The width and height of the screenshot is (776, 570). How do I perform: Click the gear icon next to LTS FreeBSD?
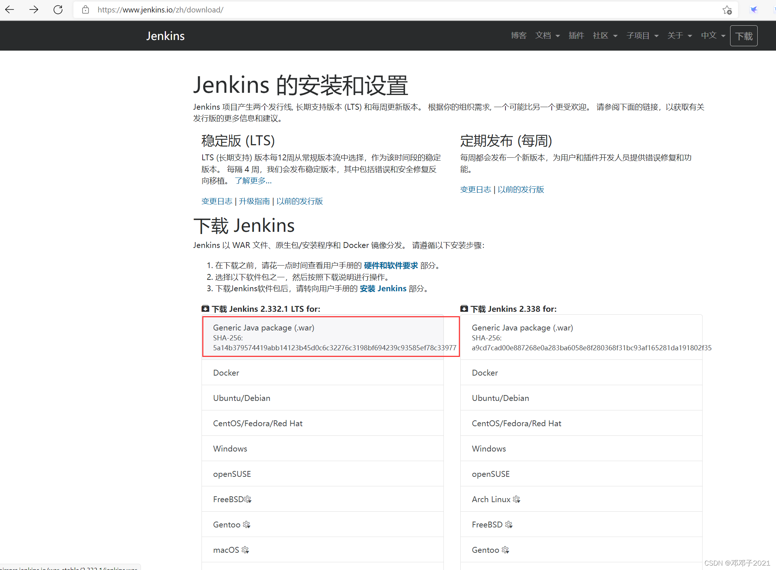coord(248,499)
